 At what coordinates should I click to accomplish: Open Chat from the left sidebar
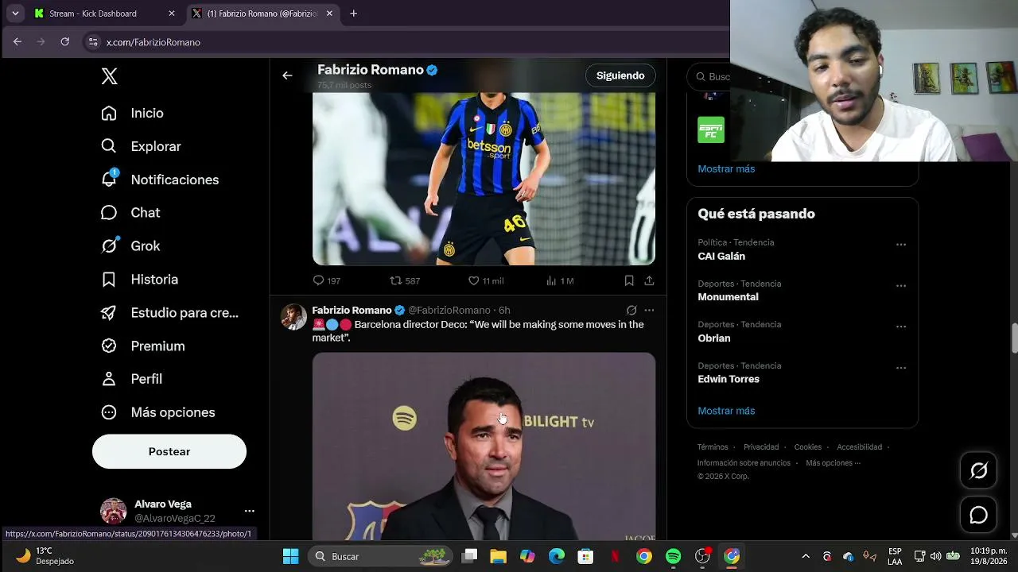(x=130, y=213)
